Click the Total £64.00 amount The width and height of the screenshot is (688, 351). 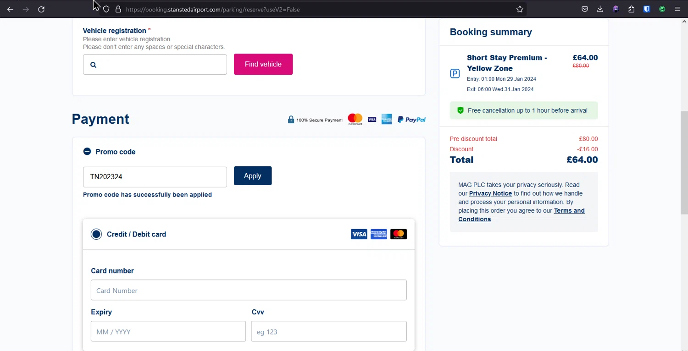pyautogui.click(x=582, y=160)
